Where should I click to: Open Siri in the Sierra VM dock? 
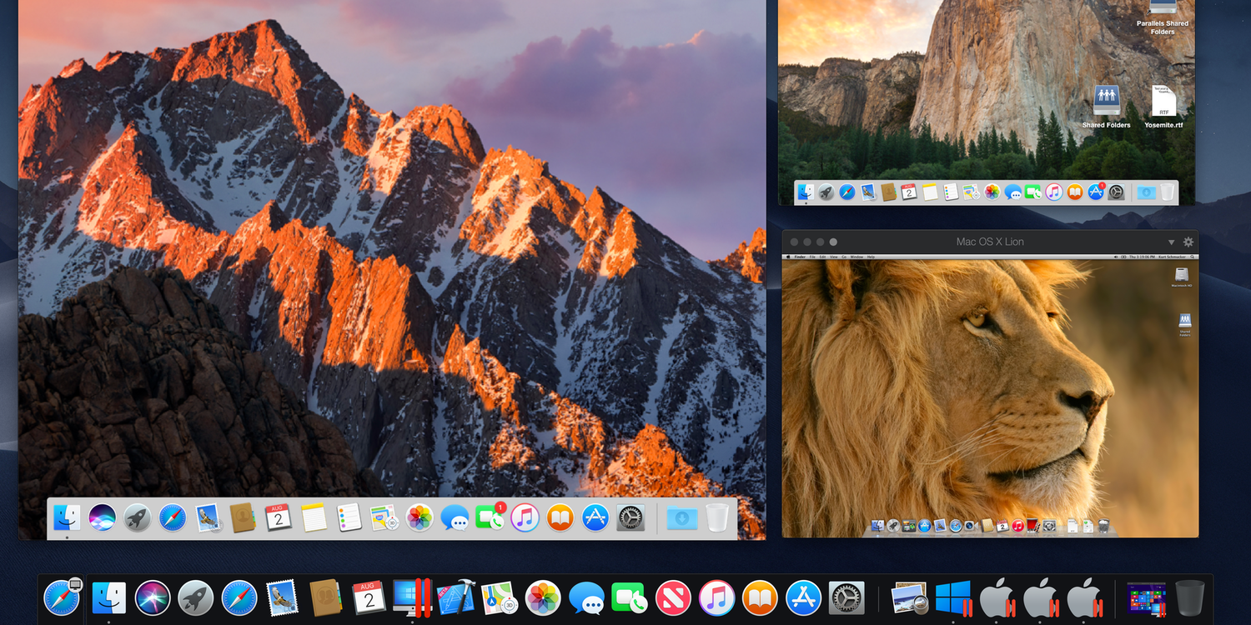pyautogui.click(x=102, y=518)
